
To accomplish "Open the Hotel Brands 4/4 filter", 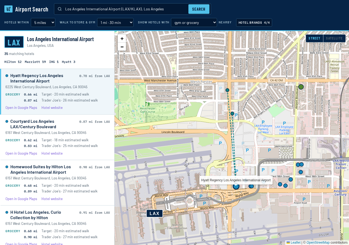I will point(254,23).
